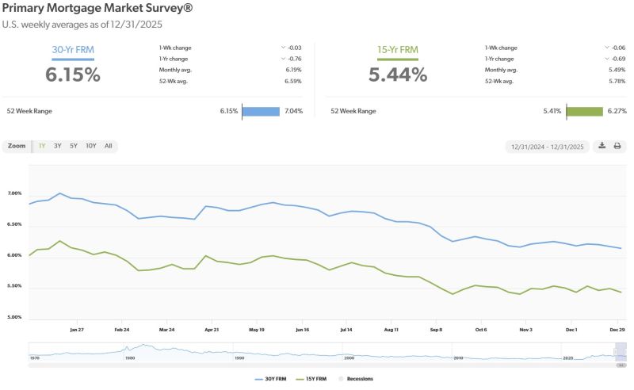Image resolution: width=634 pixels, height=390 pixels.
Task: Switch zoom to 3Y
Action: 58,146
